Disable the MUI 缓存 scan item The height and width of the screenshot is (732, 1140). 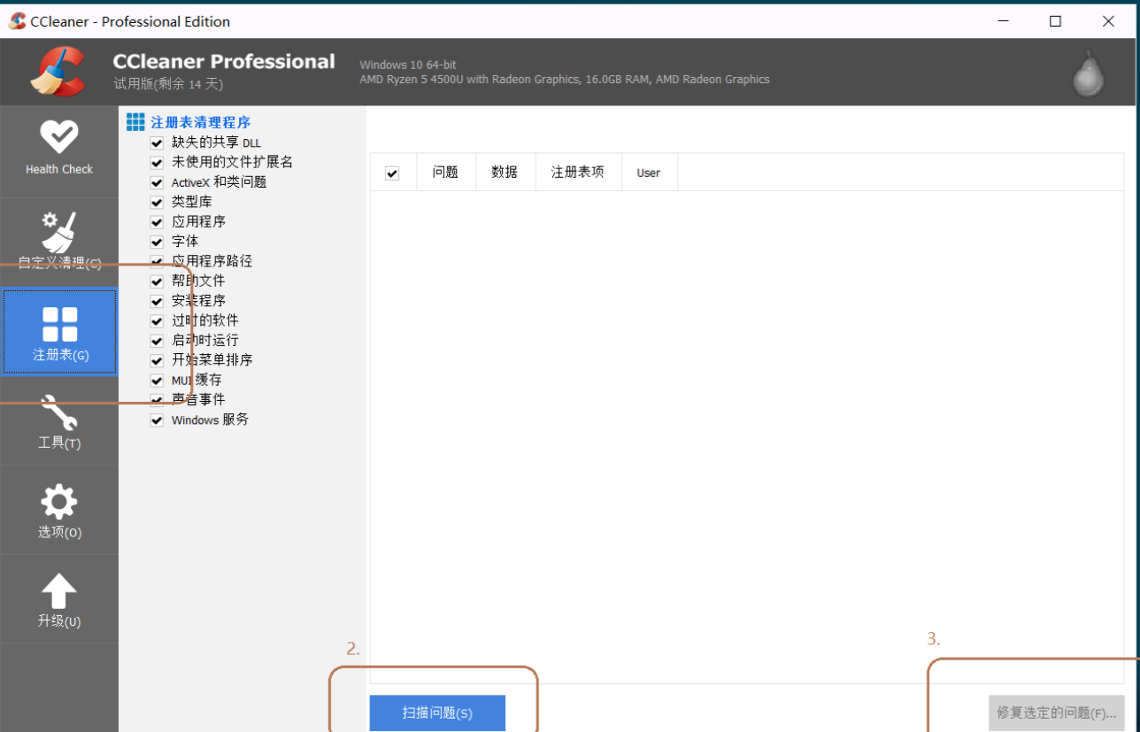[156, 380]
